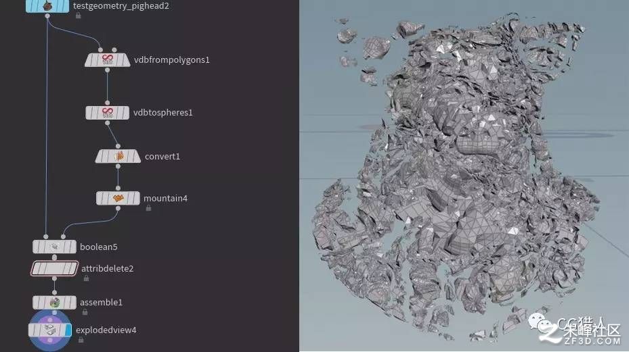This screenshot has width=629, height=352.
Task: Click the vdbtospheres1 node name label
Action: [163, 113]
